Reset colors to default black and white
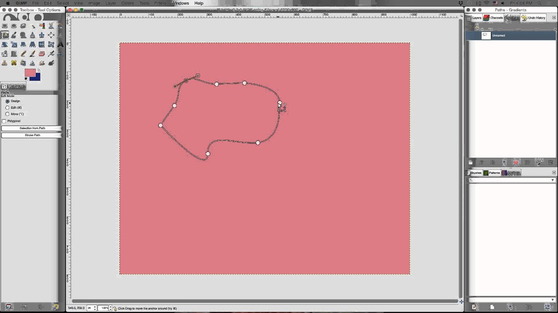Viewport: 558px width, 313px height. click(26, 79)
